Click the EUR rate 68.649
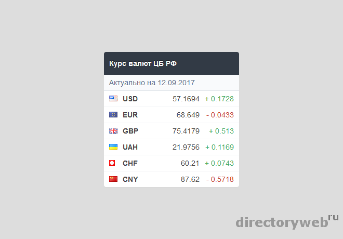The width and height of the screenshot is (343, 239). click(188, 115)
